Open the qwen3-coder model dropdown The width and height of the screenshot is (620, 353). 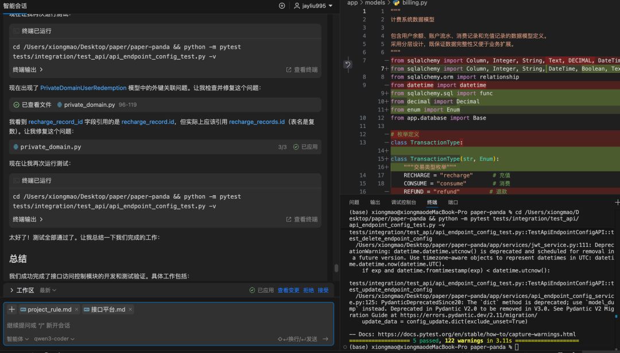[54, 339]
